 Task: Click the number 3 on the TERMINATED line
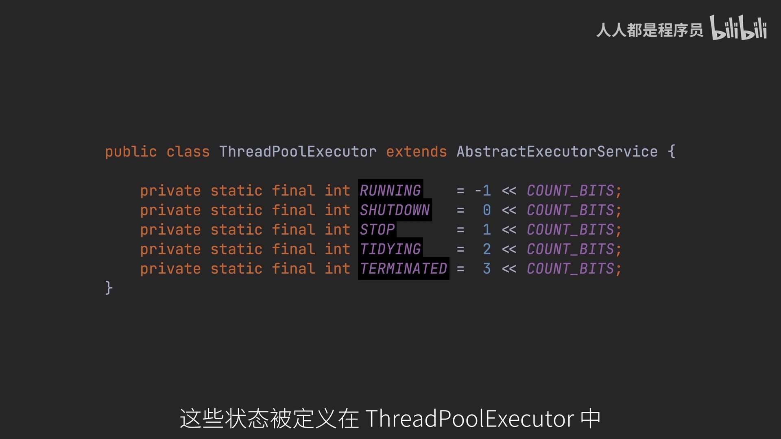pyautogui.click(x=486, y=269)
